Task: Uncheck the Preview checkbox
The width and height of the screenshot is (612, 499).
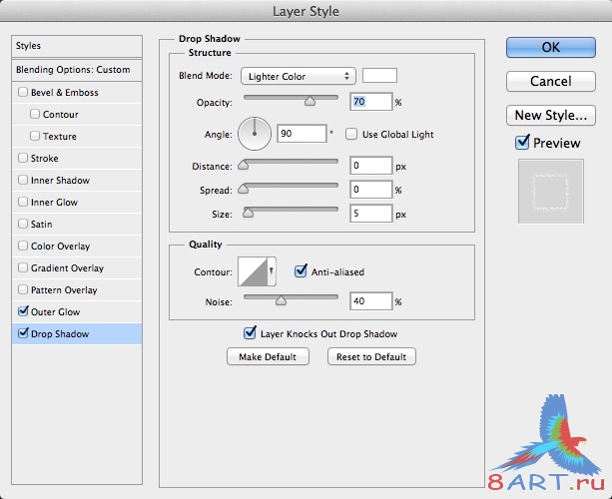Action: click(522, 143)
